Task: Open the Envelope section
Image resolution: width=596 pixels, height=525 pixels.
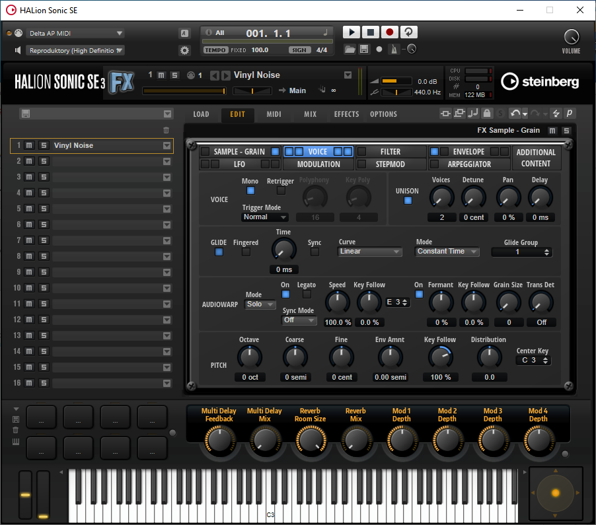Action: coord(468,152)
